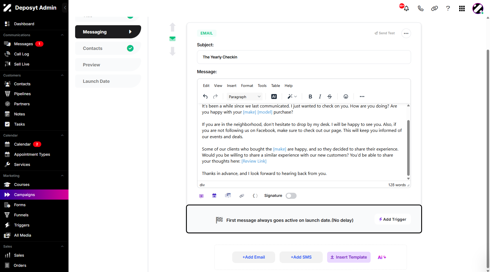Select the Preview step
This screenshot has height=272, width=490.
108,65
